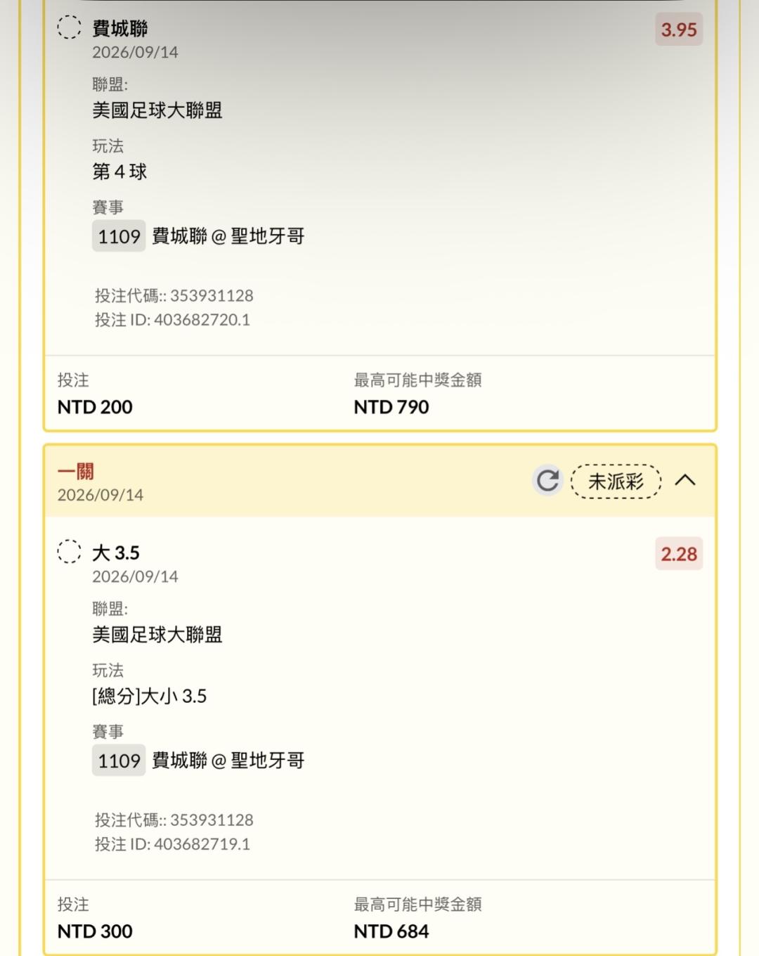
Task: Select the dashed circle beside 費城聯
Action: 69,27
